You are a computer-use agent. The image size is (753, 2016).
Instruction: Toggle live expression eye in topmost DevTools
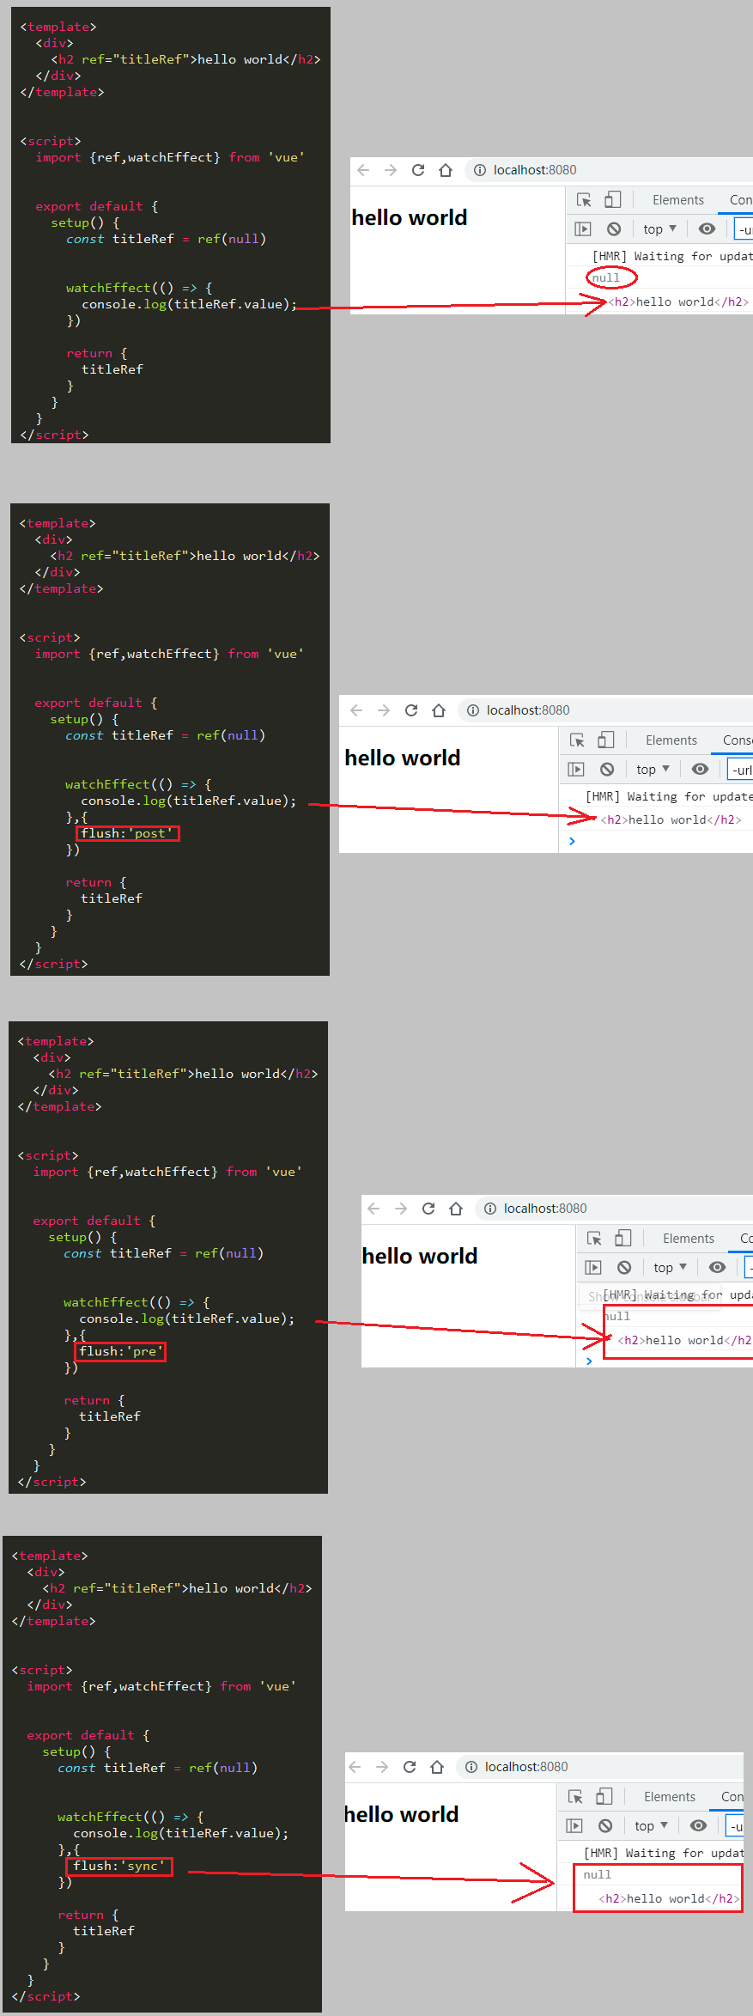(707, 229)
